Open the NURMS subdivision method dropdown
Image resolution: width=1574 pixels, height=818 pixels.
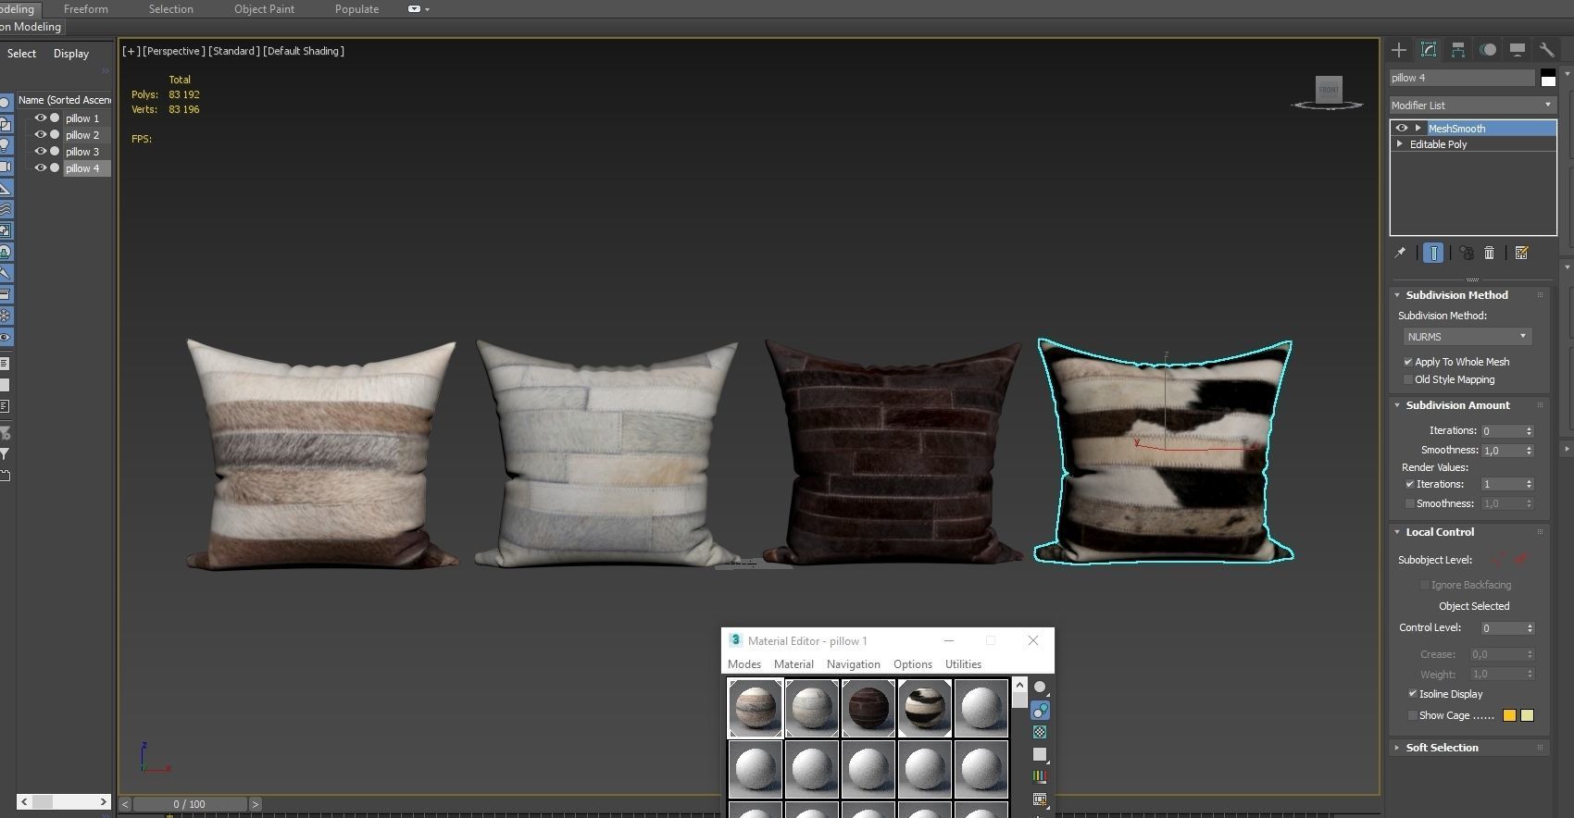coord(1467,337)
